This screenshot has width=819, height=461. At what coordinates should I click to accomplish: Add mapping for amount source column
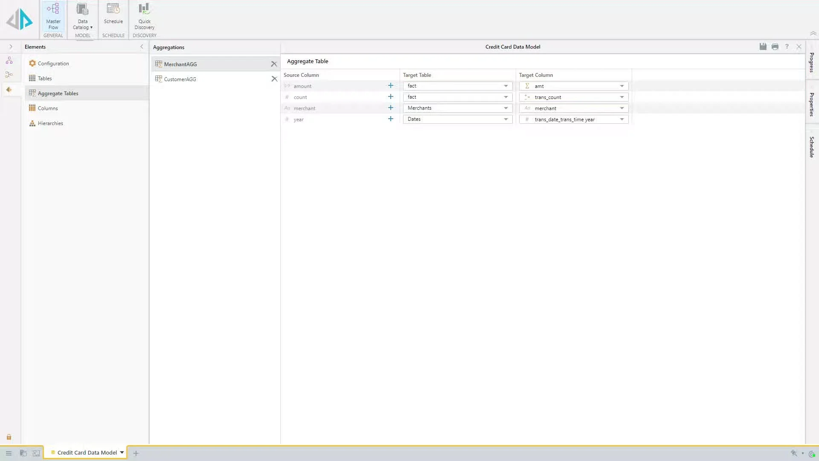(390, 86)
